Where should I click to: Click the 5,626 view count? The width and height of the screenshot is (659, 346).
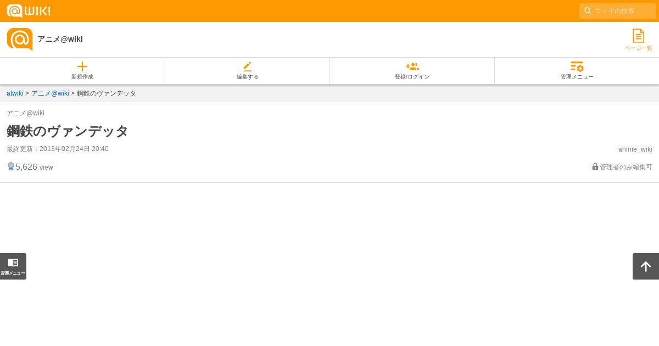(26, 167)
